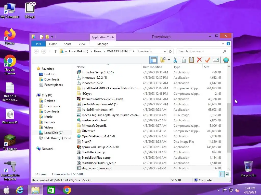Open DVD Drive (E:) PicoX
This screenshot has width=261, height=195.
tap(58, 138)
